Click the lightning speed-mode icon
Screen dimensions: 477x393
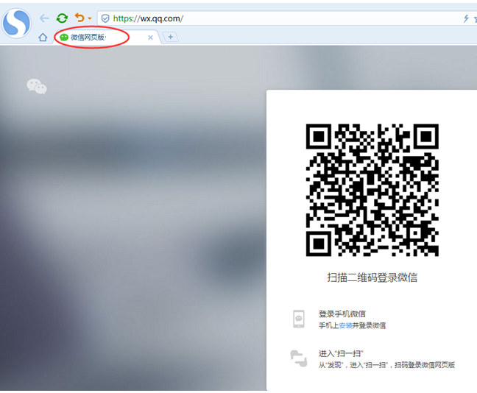(x=466, y=18)
